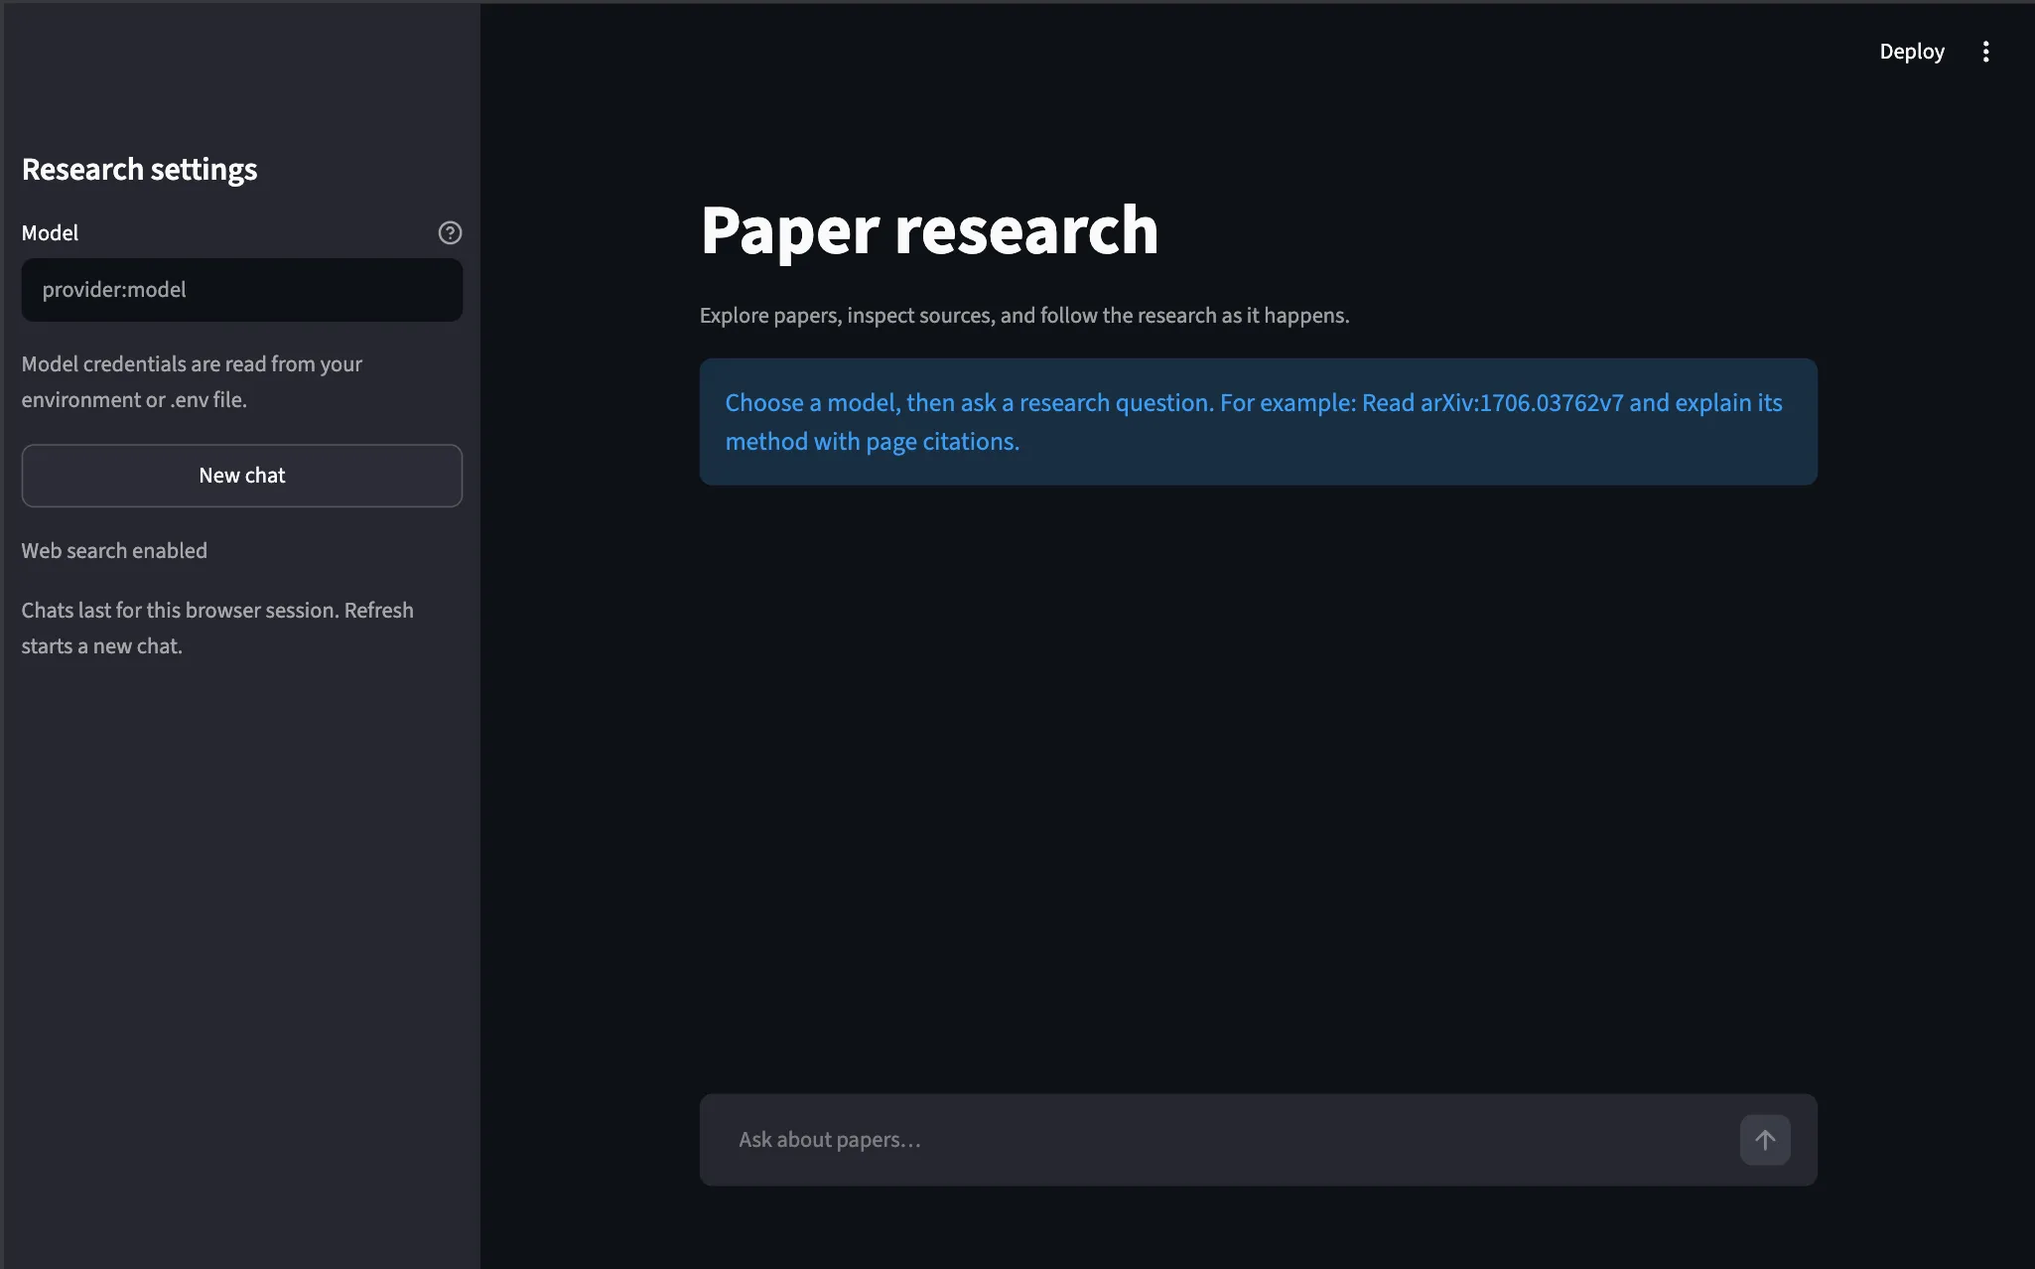This screenshot has height=1269, width=2035.
Task: Focus the provider:model input field
Action: click(x=242, y=290)
